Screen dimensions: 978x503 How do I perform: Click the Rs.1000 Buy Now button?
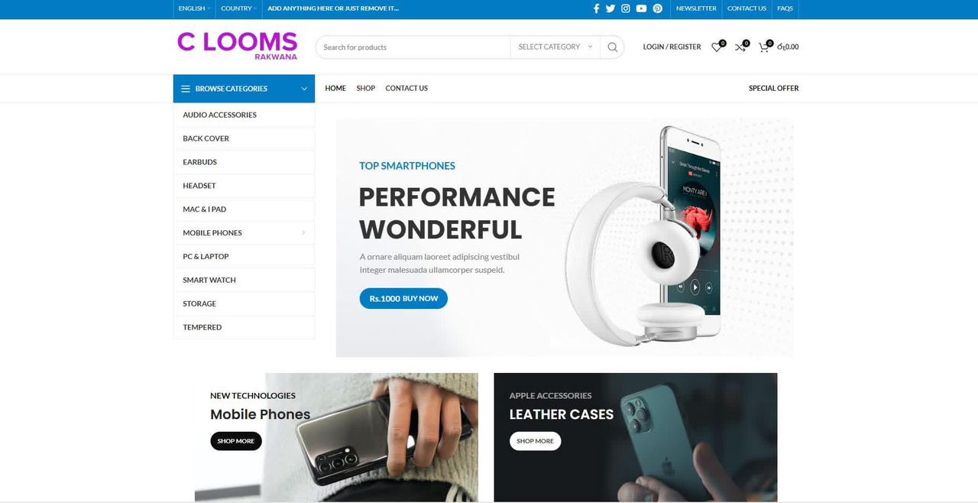click(403, 298)
